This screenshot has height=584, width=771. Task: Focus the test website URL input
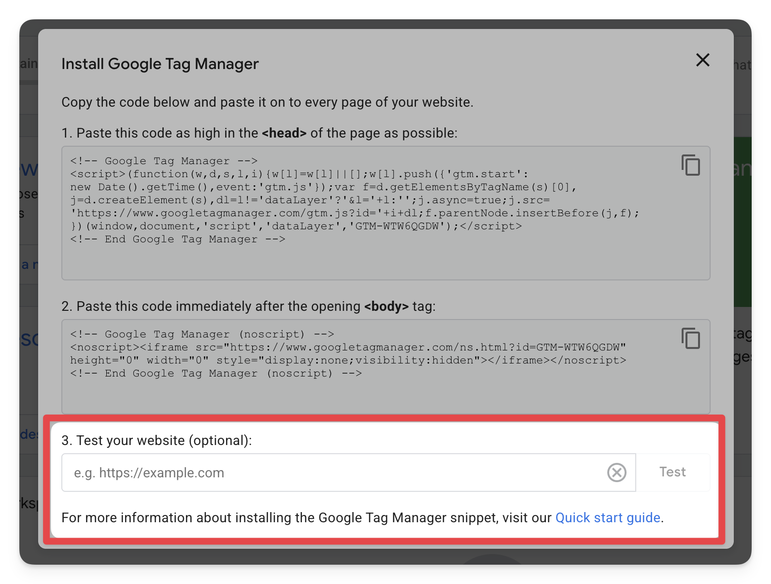pos(333,473)
